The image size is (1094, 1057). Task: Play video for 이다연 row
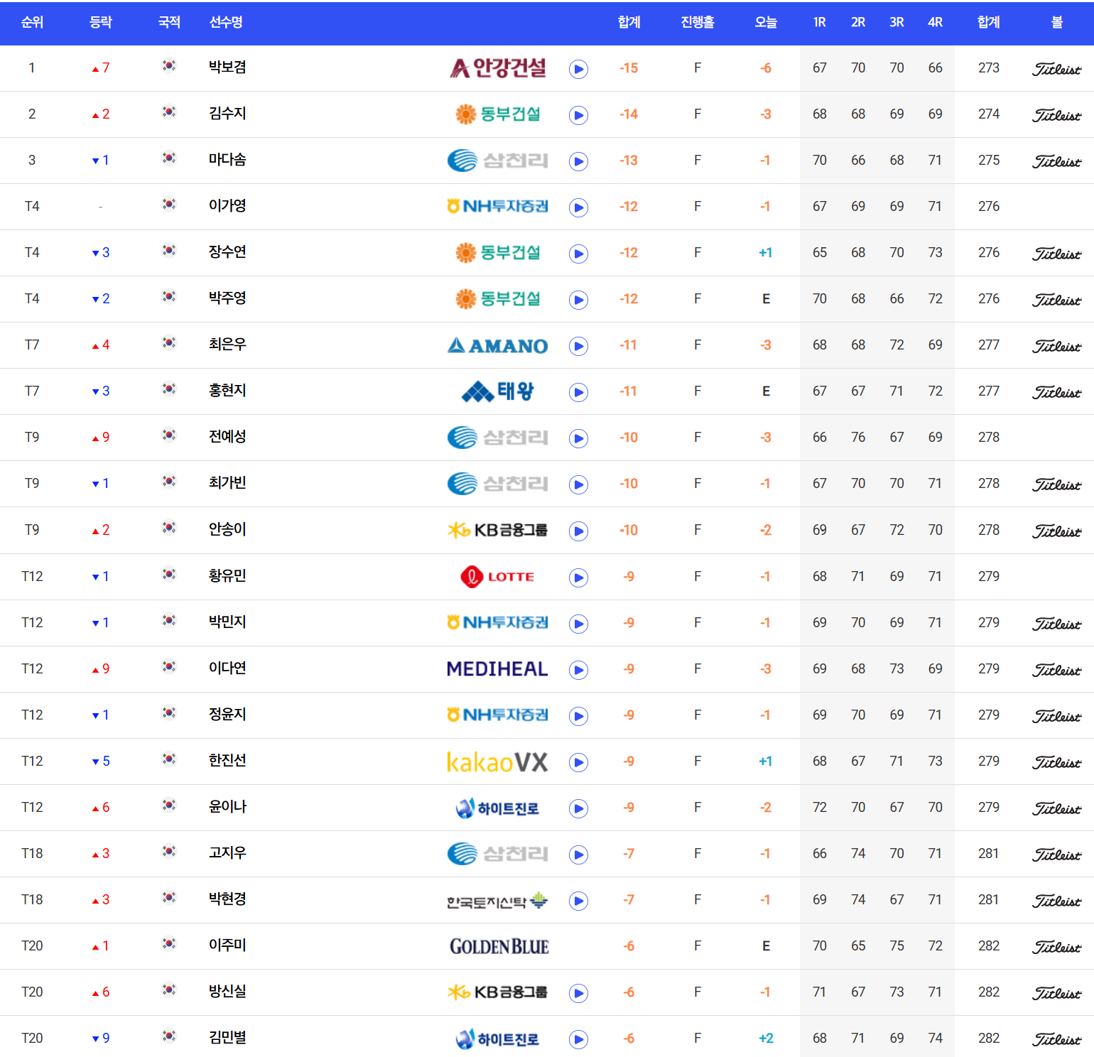tap(578, 670)
